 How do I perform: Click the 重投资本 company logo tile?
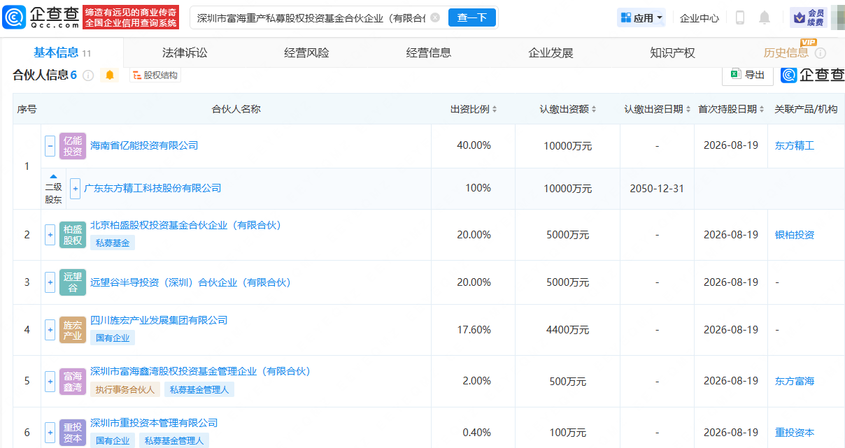pyautogui.click(x=73, y=433)
